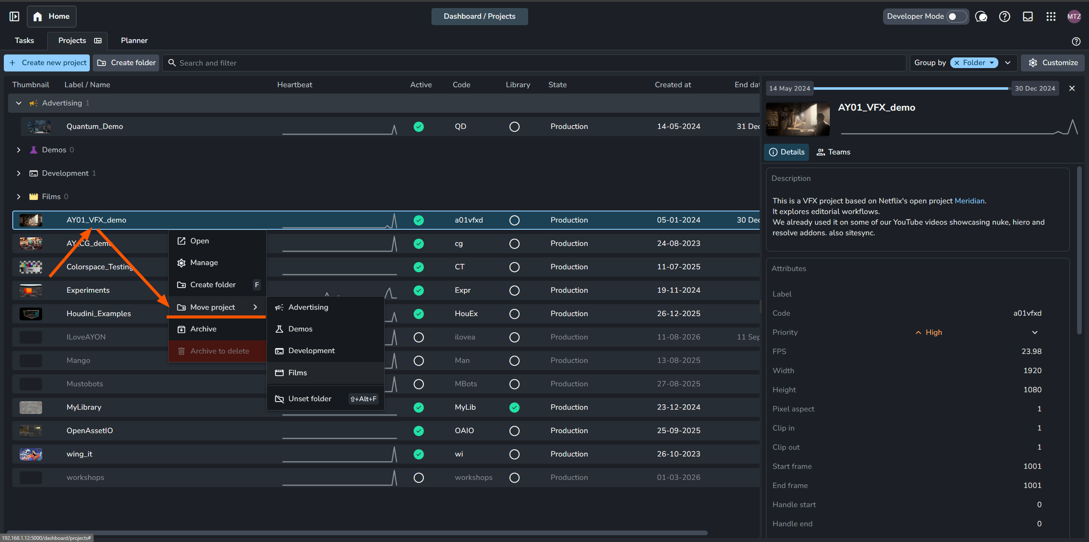Click the Search and filter field
Screen dimensions: 1089x542
534,63
